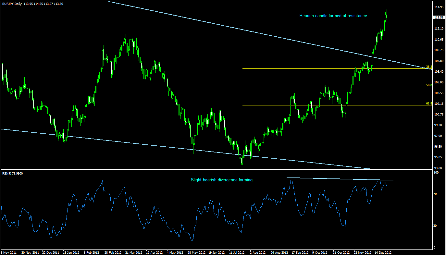The width and height of the screenshot is (446, 255).
Task: Click the 22 Nov 2012 date label
Action: pos(363,252)
